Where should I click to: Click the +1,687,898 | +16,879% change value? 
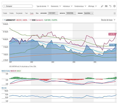tap(50, 20)
